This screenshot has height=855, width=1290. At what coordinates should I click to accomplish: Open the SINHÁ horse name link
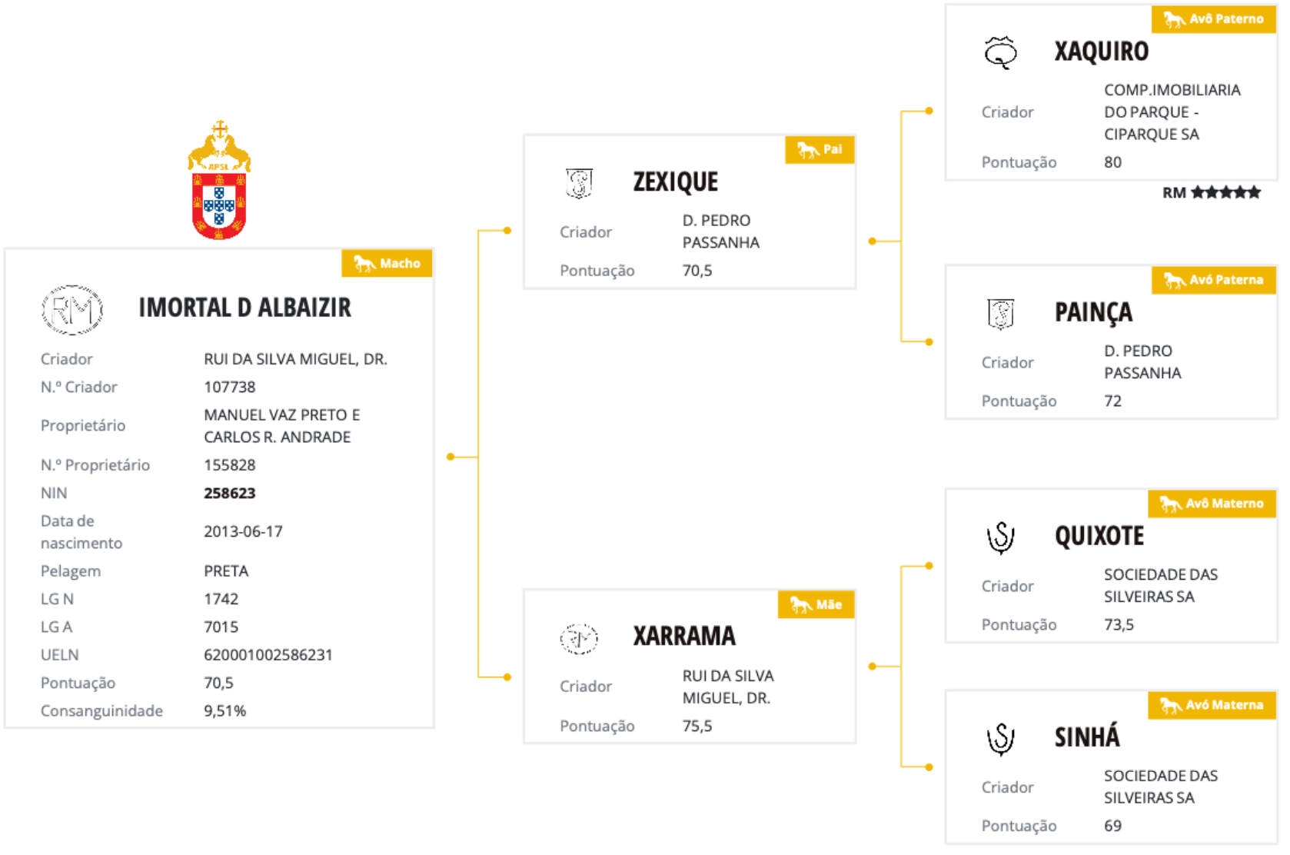[x=1087, y=738]
